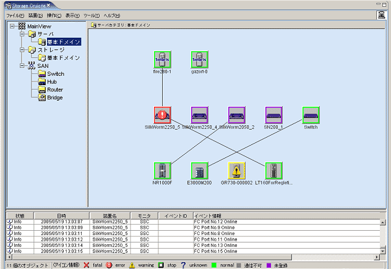Select the Storage Cruiser tab
The width and height of the screenshot is (391, 269).
point(29,6)
